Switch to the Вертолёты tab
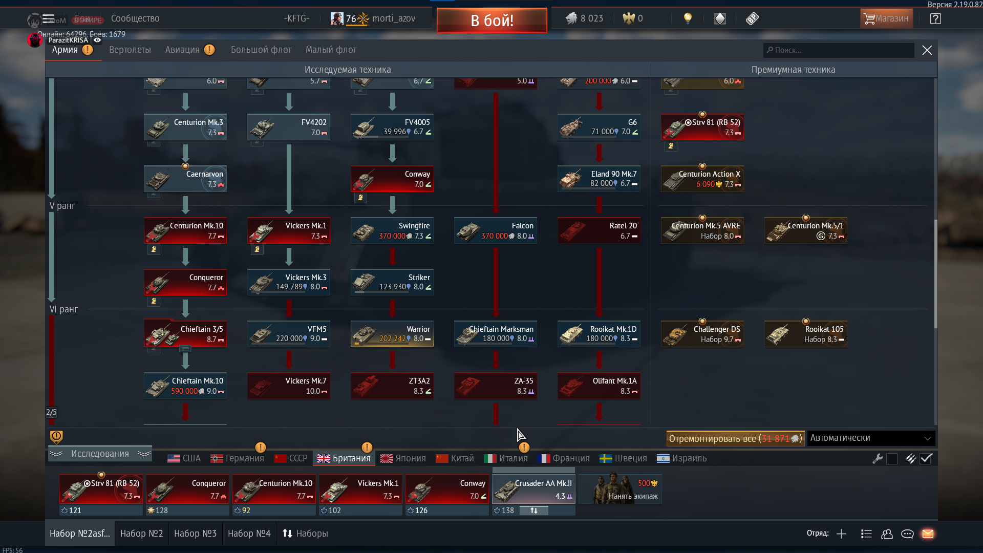This screenshot has height=553, width=983. pos(130,50)
